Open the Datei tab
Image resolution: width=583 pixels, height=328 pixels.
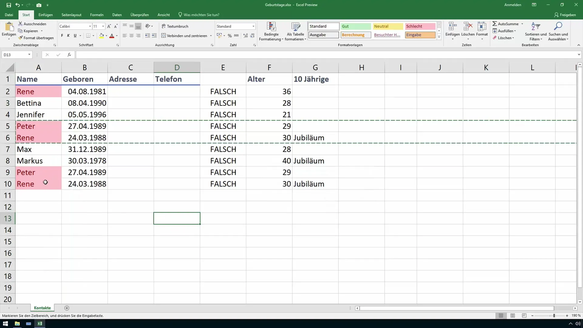pos(9,15)
